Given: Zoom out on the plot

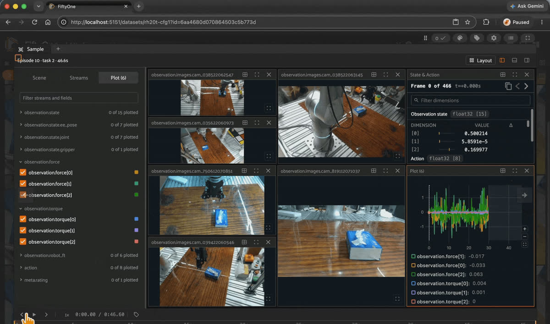Looking at the screenshot, I should pos(525,236).
